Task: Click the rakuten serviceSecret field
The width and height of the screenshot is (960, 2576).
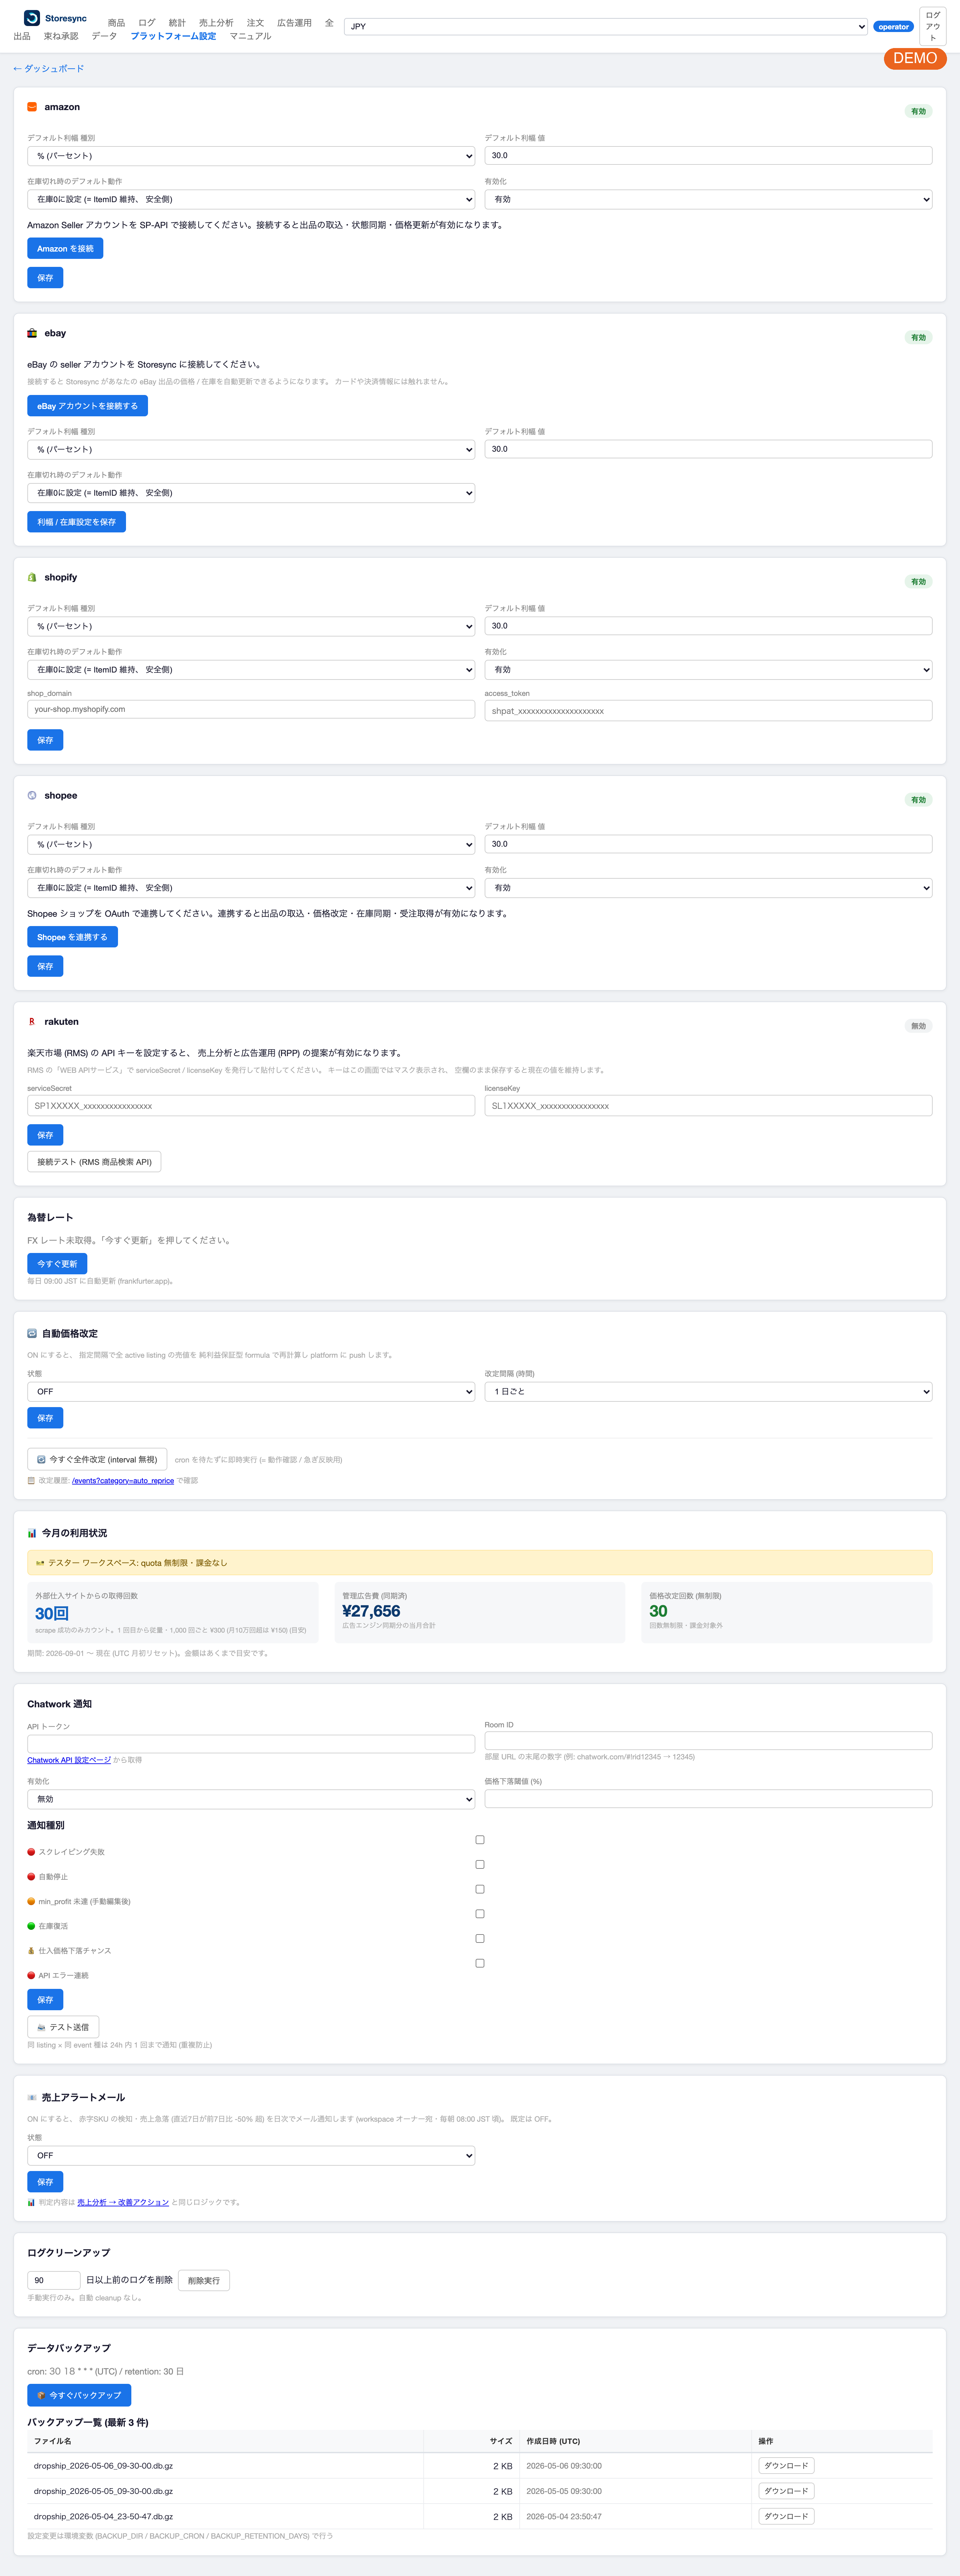Action: (251, 1106)
